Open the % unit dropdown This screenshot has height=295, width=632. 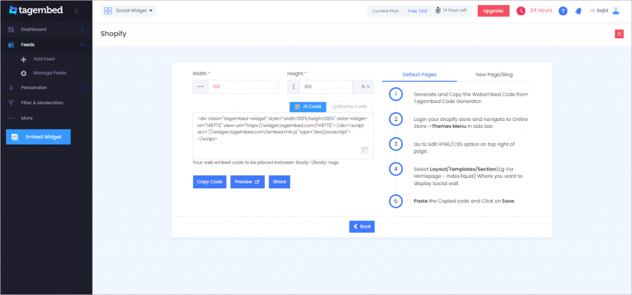click(x=363, y=86)
